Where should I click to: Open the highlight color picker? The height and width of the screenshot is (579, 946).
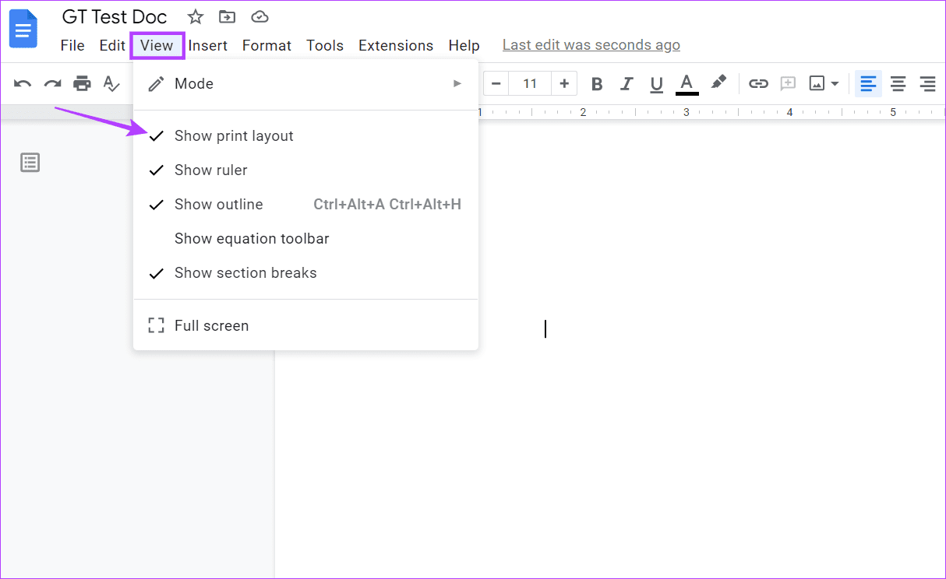click(x=718, y=83)
